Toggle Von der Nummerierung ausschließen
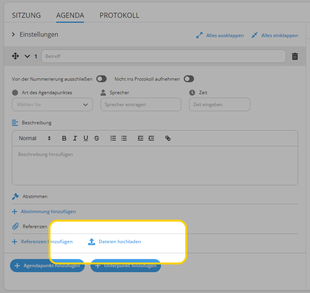Screen dimensions: 310x293 pyautogui.click(x=101, y=79)
